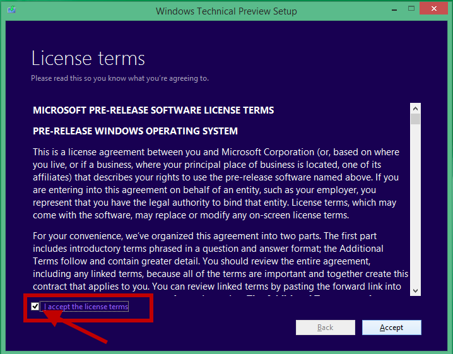Click the 'Windows Technical Preview Setup' window title
Image resolution: width=453 pixels, height=354 pixels.
(226, 11)
